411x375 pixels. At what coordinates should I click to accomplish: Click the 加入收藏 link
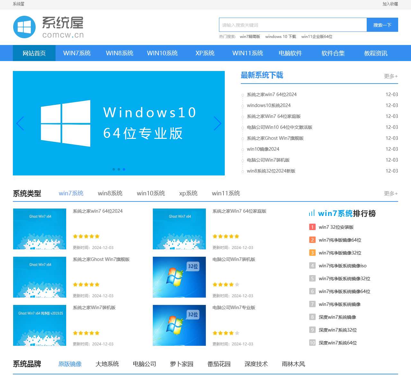click(390, 4)
